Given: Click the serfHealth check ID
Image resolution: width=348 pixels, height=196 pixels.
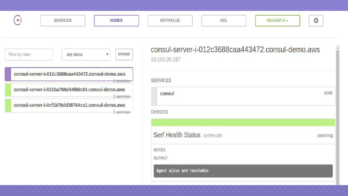Looking at the screenshot, I should click(213, 135).
